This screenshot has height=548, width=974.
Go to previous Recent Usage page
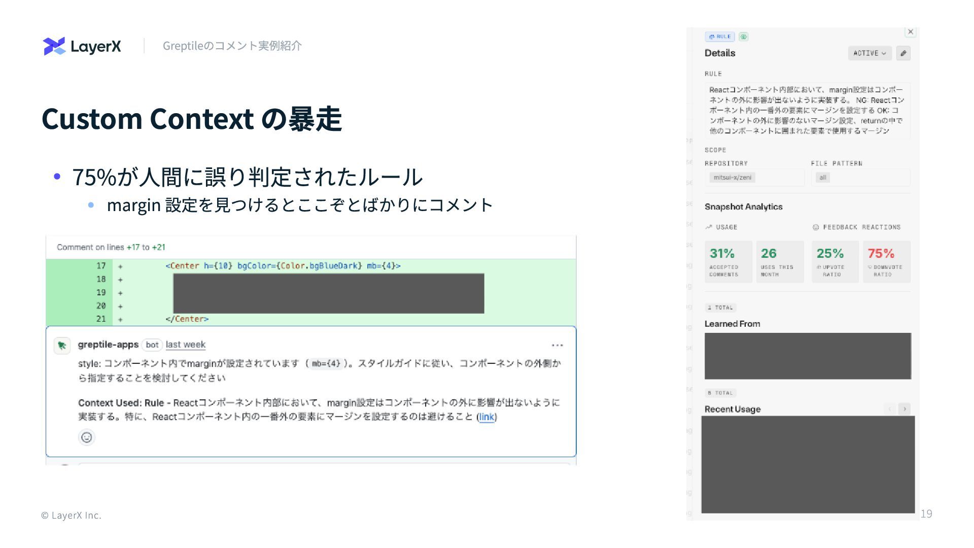890,409
